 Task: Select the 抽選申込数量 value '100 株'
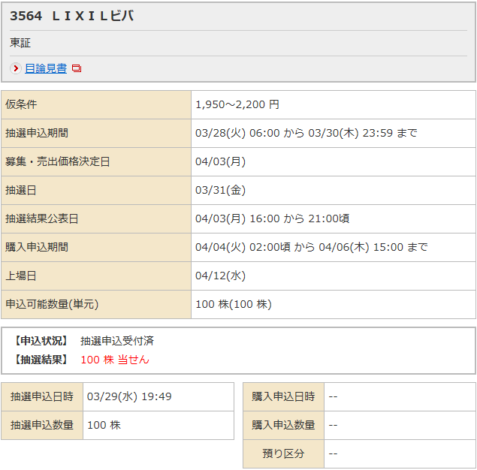point(104,425)
